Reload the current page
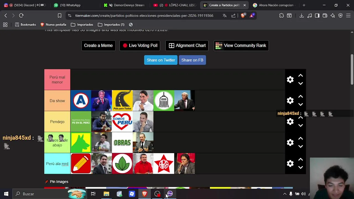The height and width of the screenshot is (199, 354). (x=21, y=15)
